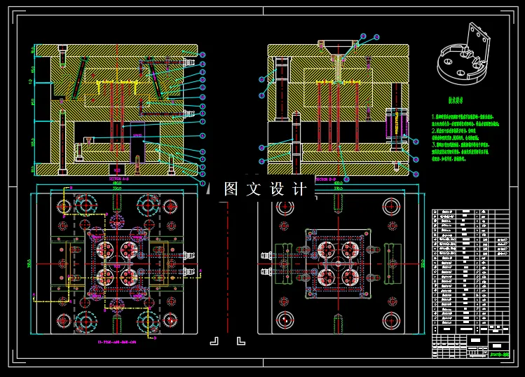Click the parts list table
525x377 pixels.
(471, 271)
